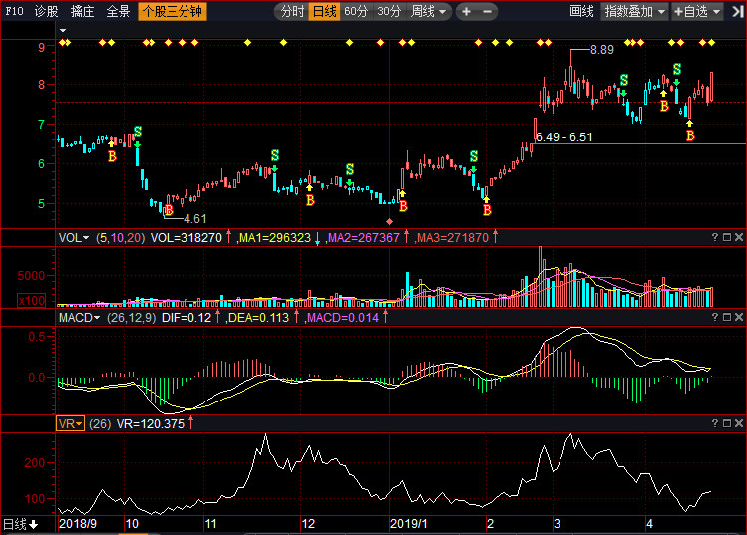
Task: Collapse the side panel arrow at top-right
Action: (x=738, y=11)
